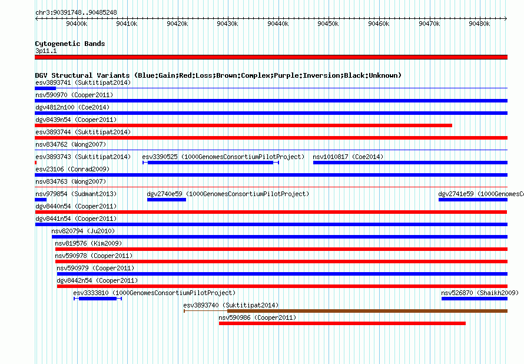Select the nsv590970 (Cooper2011) blue gain bar
Screen dimensions: 524x364
coord(271,101)
